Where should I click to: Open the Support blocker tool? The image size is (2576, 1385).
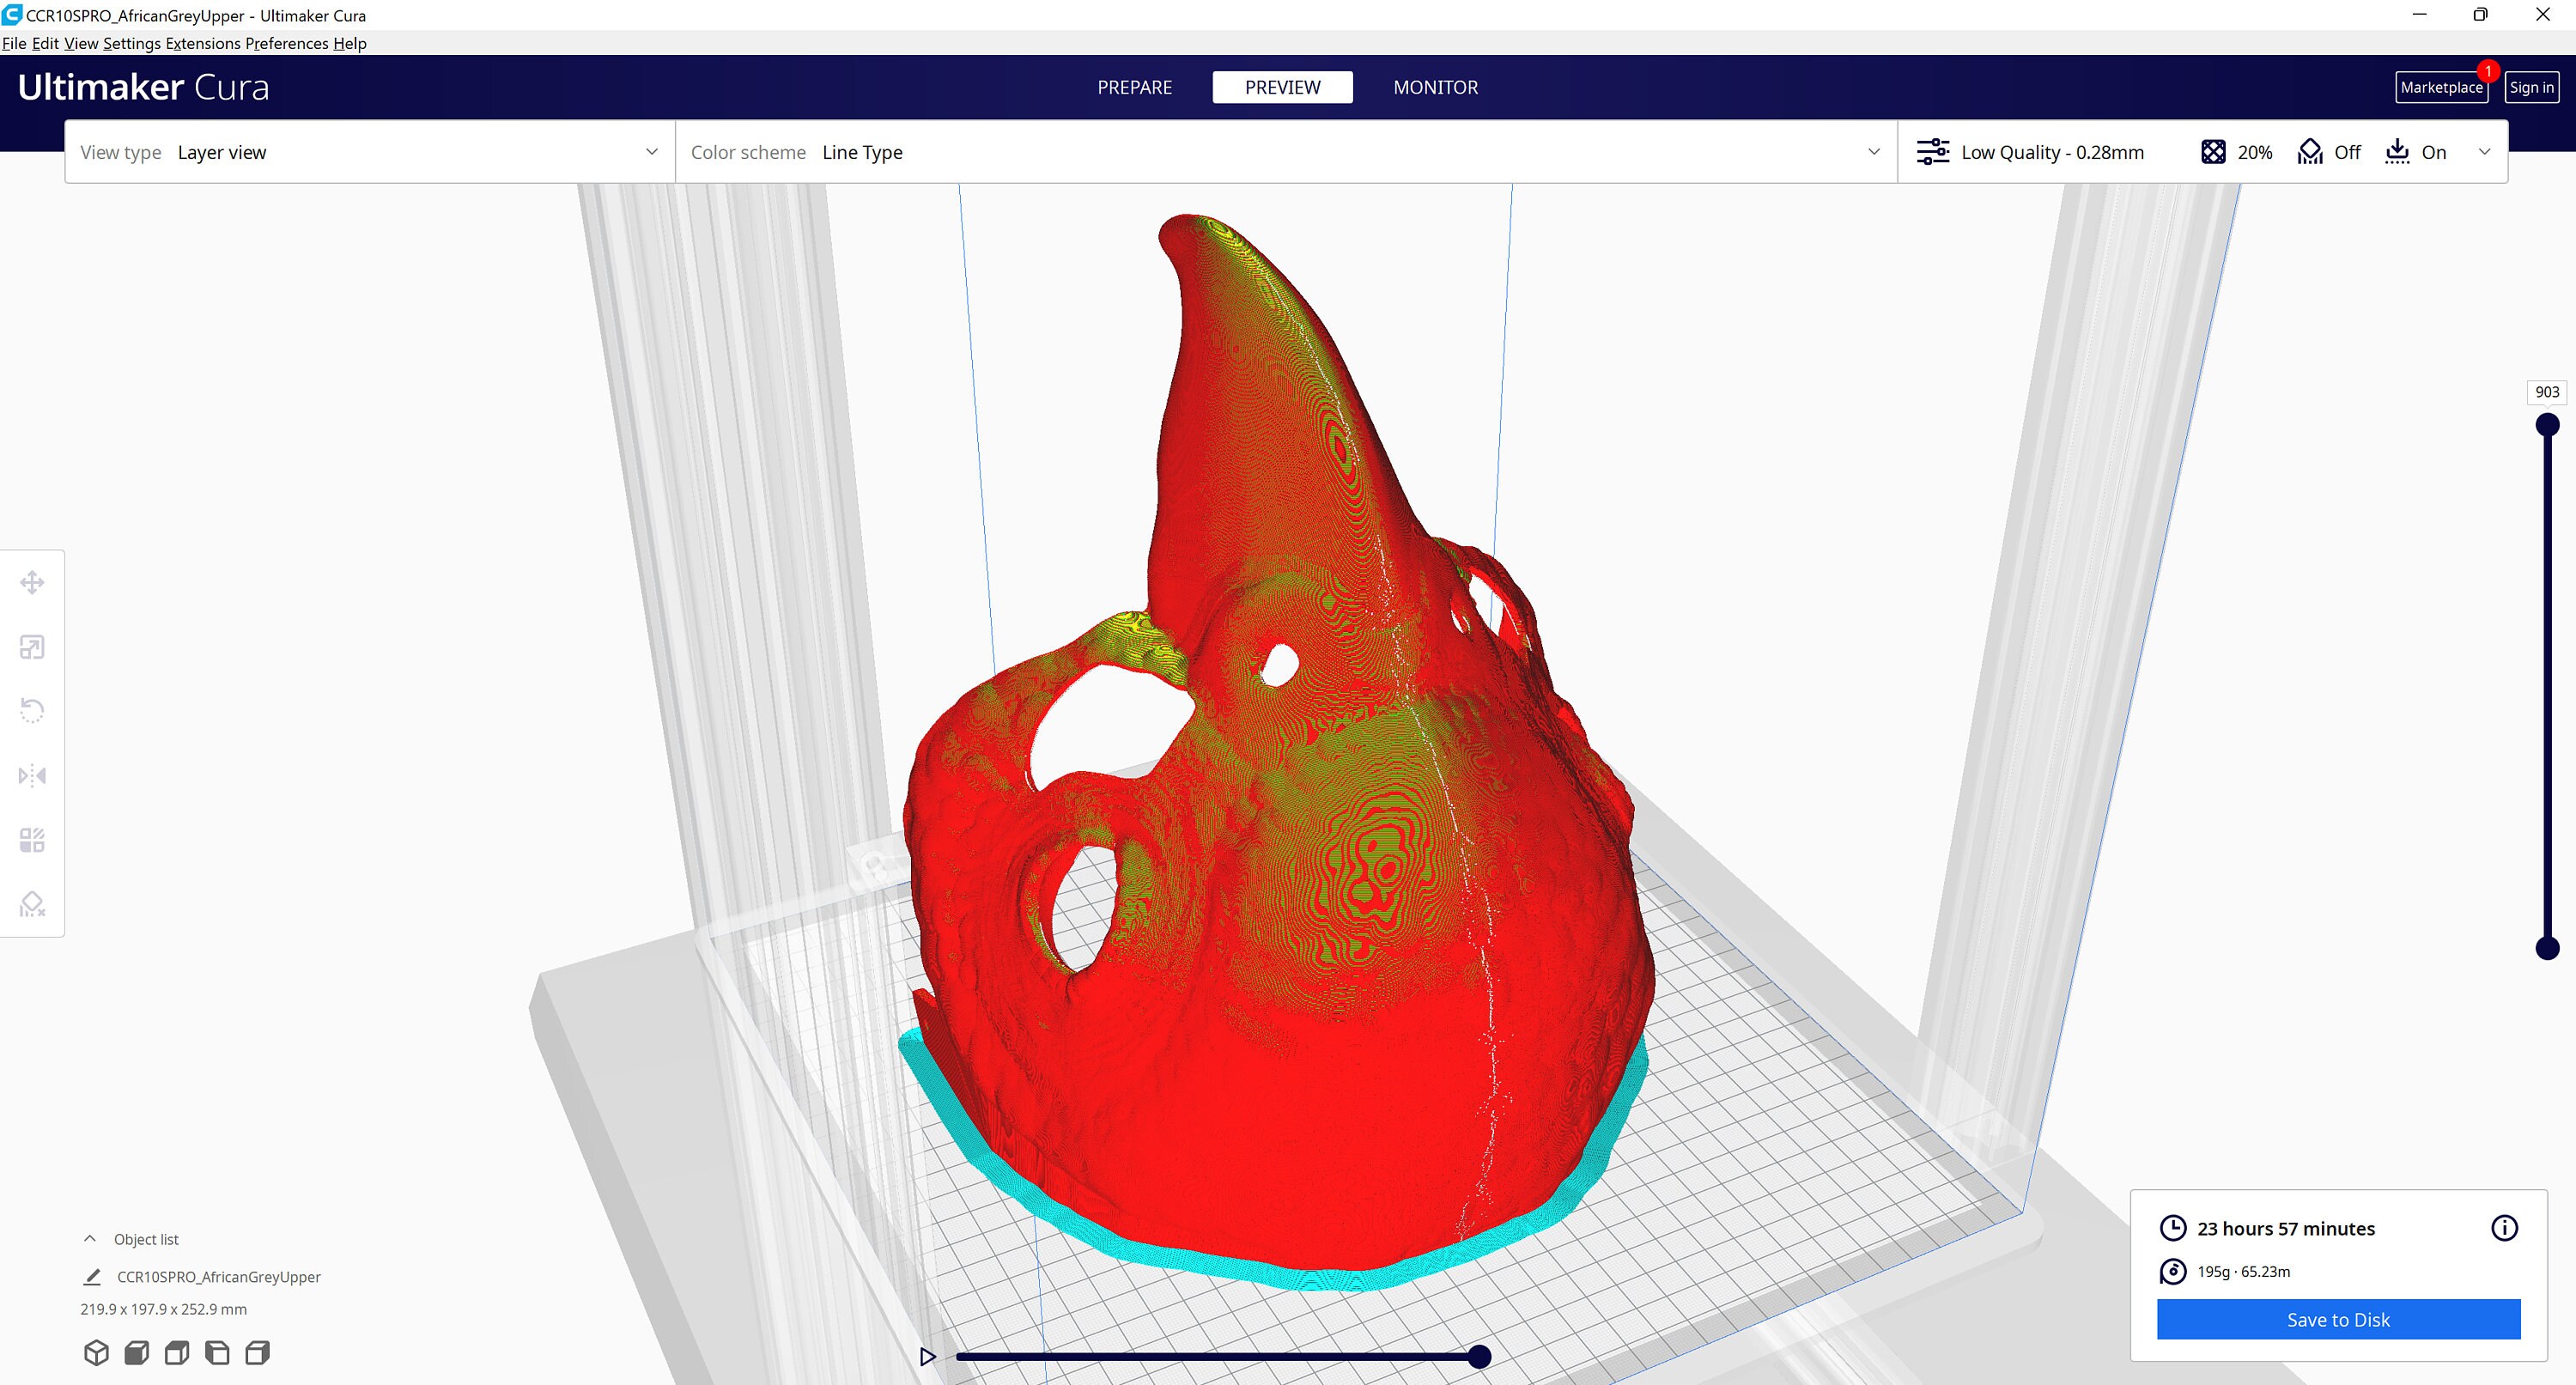coord(33,904)
